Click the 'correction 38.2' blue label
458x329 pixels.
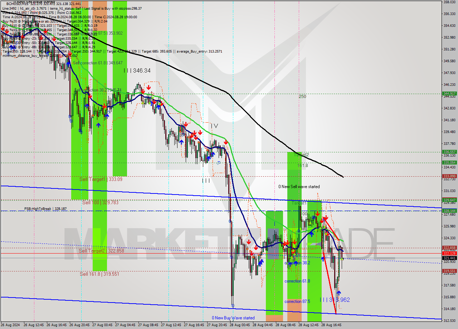point(297,262)
